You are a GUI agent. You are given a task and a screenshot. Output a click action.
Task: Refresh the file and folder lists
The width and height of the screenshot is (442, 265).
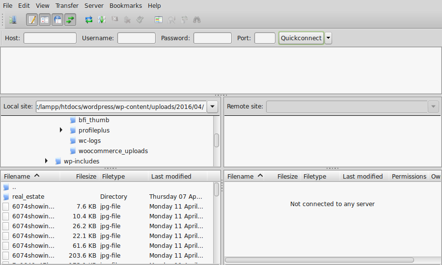point(89,20)
